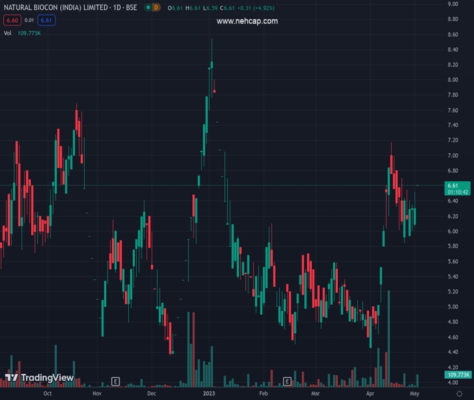Click the blue buy price 6.61 box

pyautogui.click(x=46, y=20)
